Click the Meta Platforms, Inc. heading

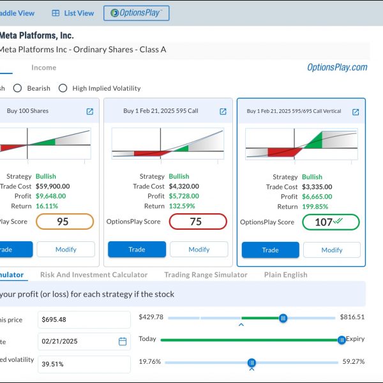pos(36,36)
